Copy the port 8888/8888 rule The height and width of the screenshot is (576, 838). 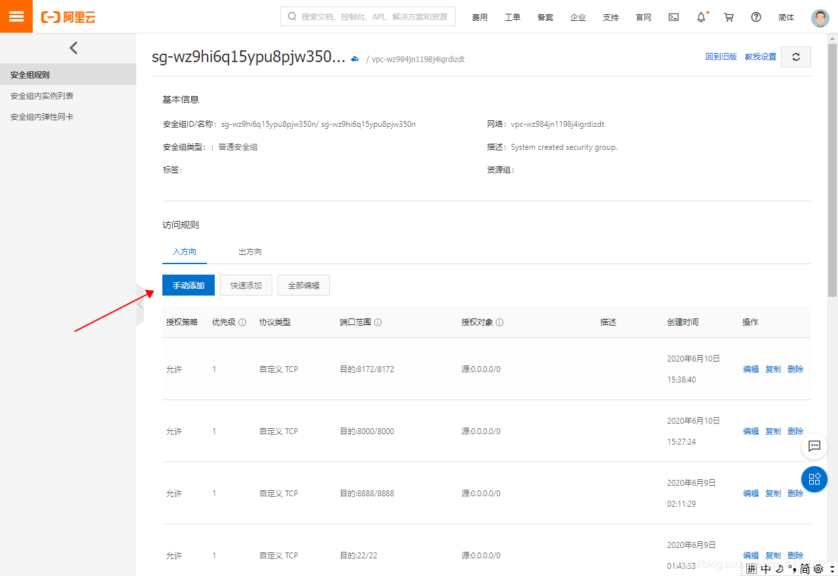(x=773, y=494)
